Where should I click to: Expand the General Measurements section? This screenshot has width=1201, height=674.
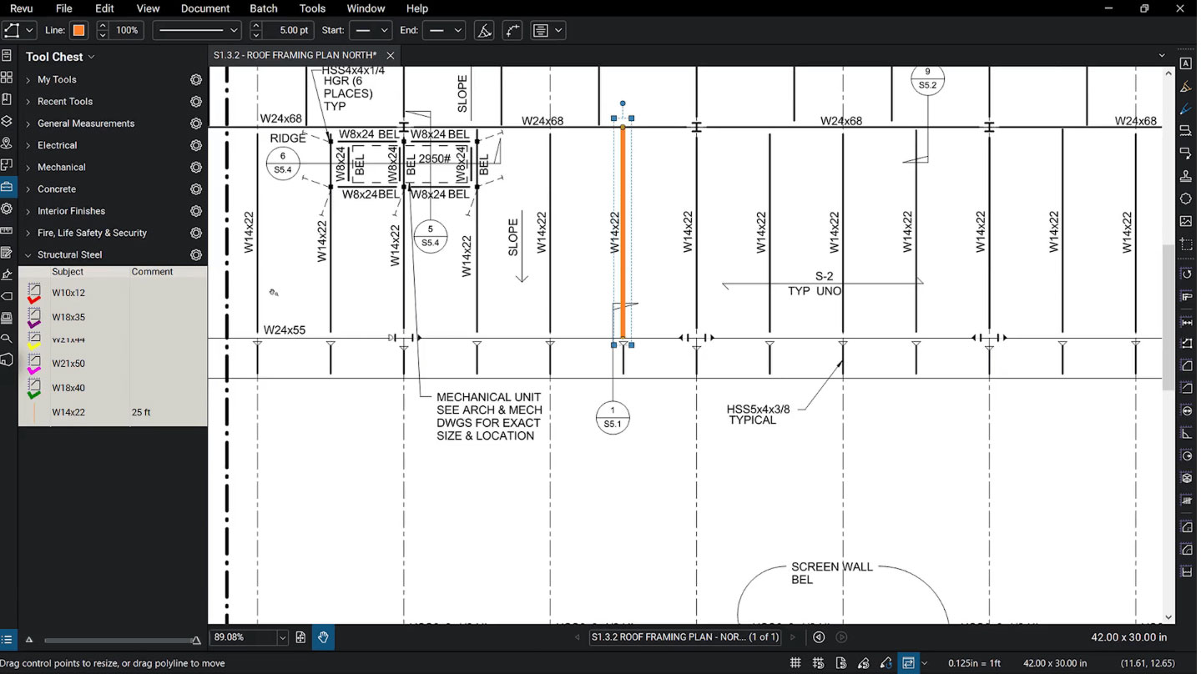click(x=28, y=123)
